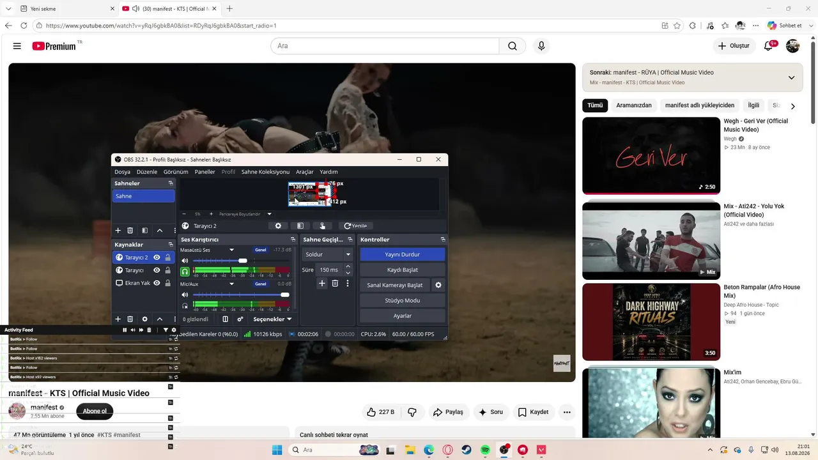
Task: Open the Görünüm menu in OBS
Action: tap(176, 172)
